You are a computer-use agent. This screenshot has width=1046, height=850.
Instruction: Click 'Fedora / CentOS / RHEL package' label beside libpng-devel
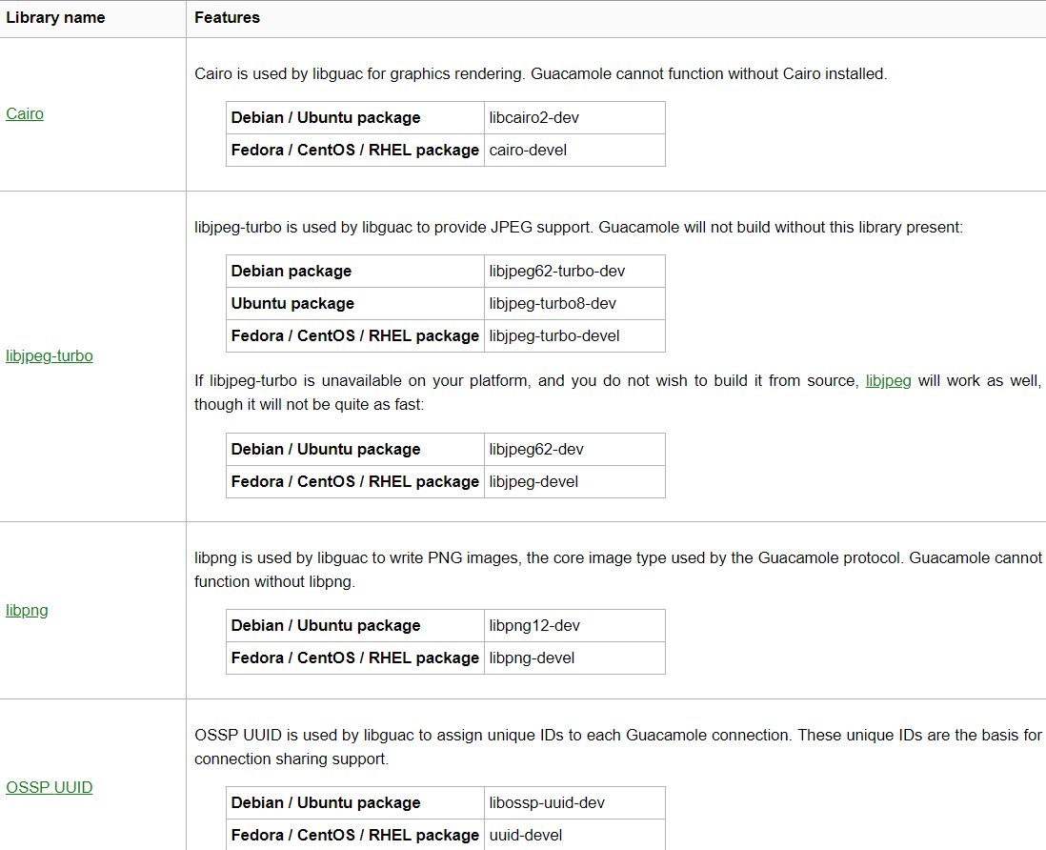coord(355,658)
